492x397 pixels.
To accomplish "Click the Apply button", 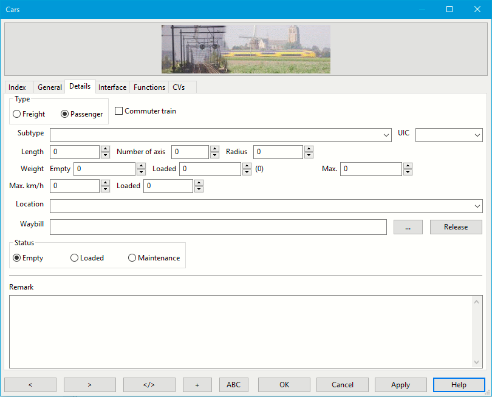I will [x=400, y=385].
